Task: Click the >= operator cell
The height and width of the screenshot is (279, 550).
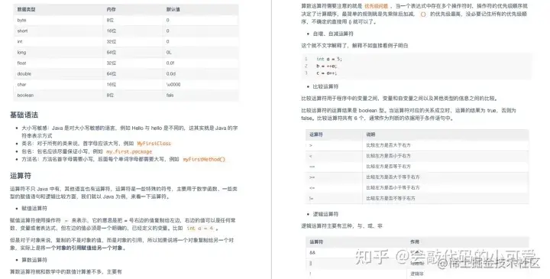Action: [312, 177]
